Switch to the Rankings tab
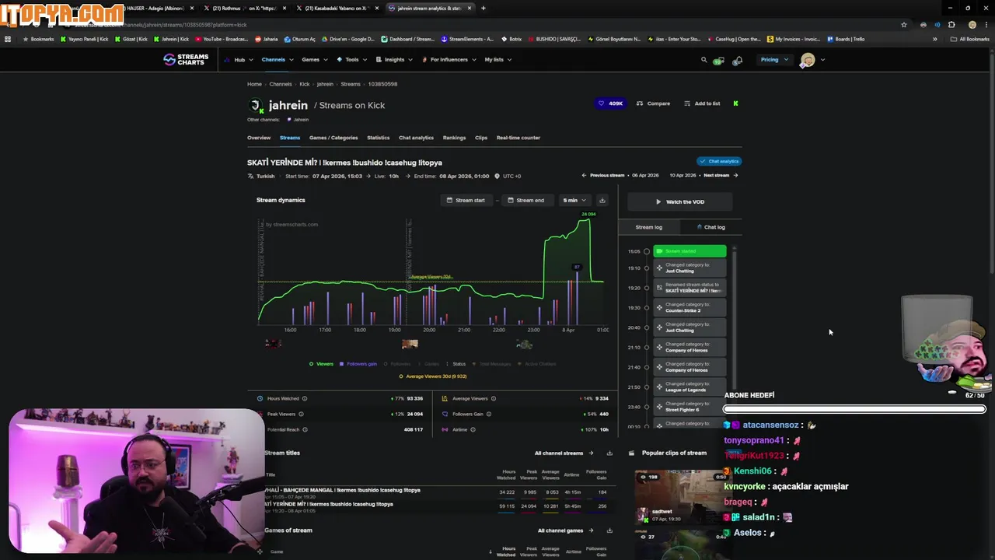This screenshot has height=560, width=995. (x=454, y=138)
